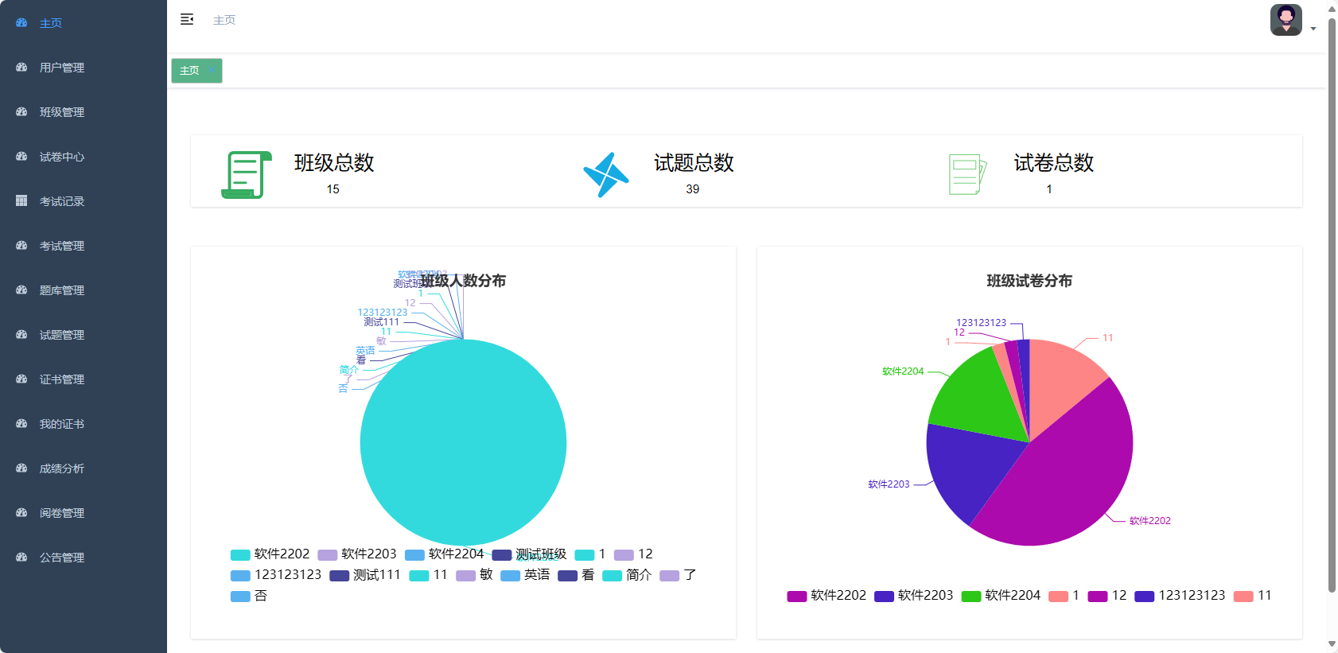This screenshot has height=653, width=1338.
Task: Click the green scroll icon for 班级总数
Action: (246, 174)
